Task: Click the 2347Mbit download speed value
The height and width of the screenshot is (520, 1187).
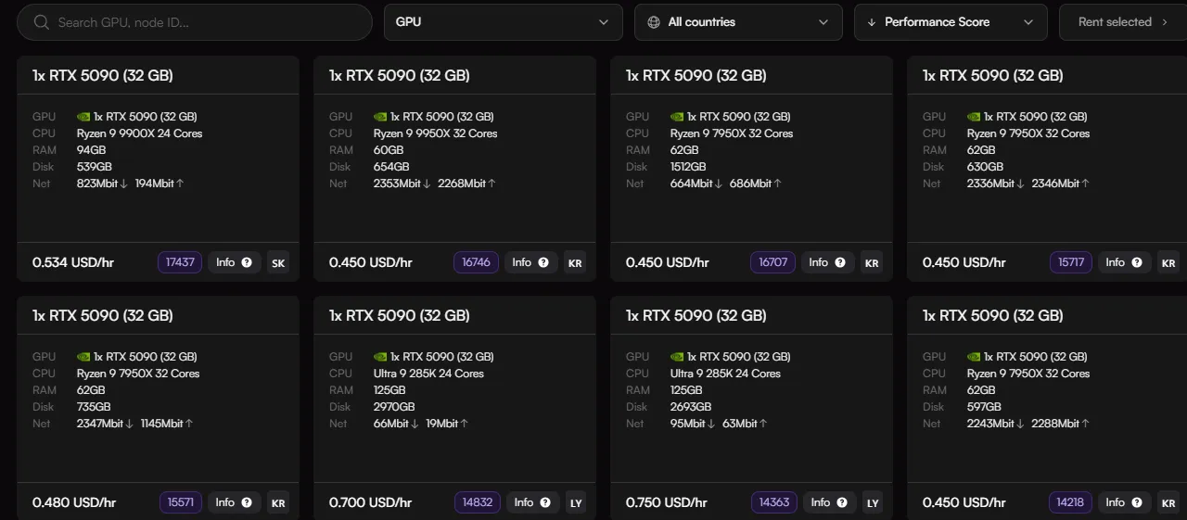Action: coord(100,424)
